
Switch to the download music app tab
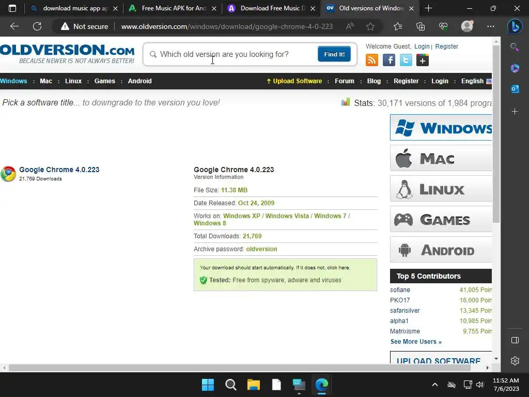click(x=75, y=8)
